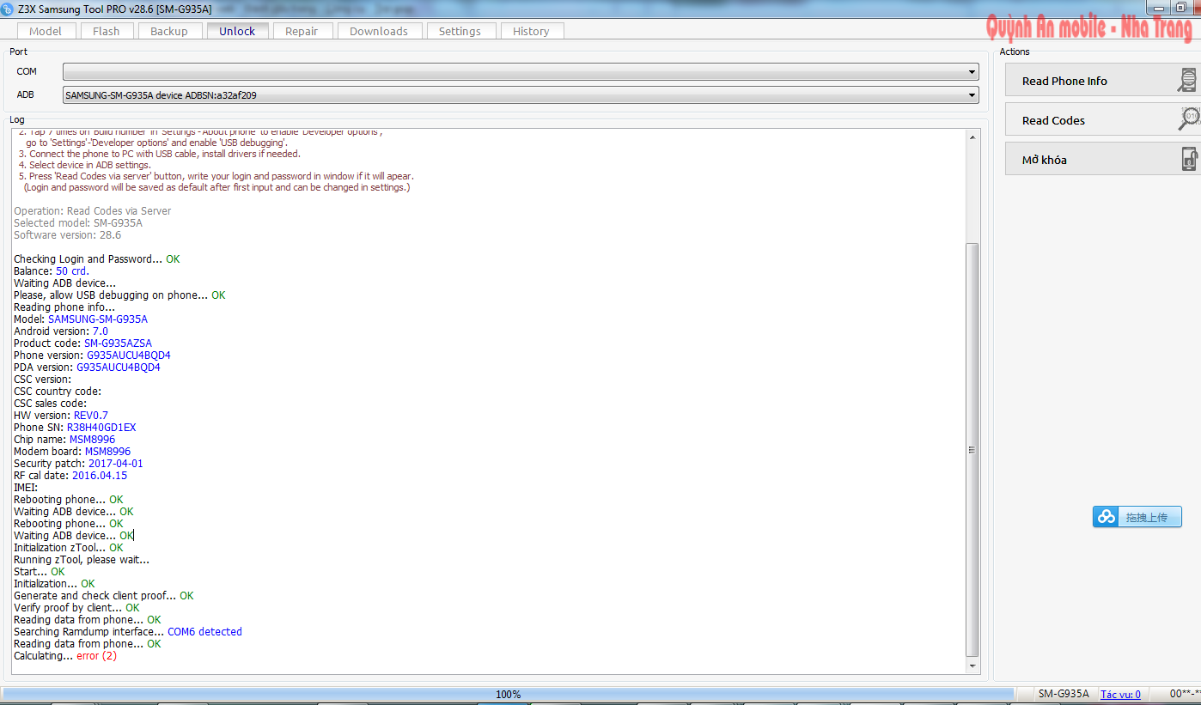The image size is (1201, 705).
Task: Click the 'Balance: 50 crd.' log line
Action: 52,271
